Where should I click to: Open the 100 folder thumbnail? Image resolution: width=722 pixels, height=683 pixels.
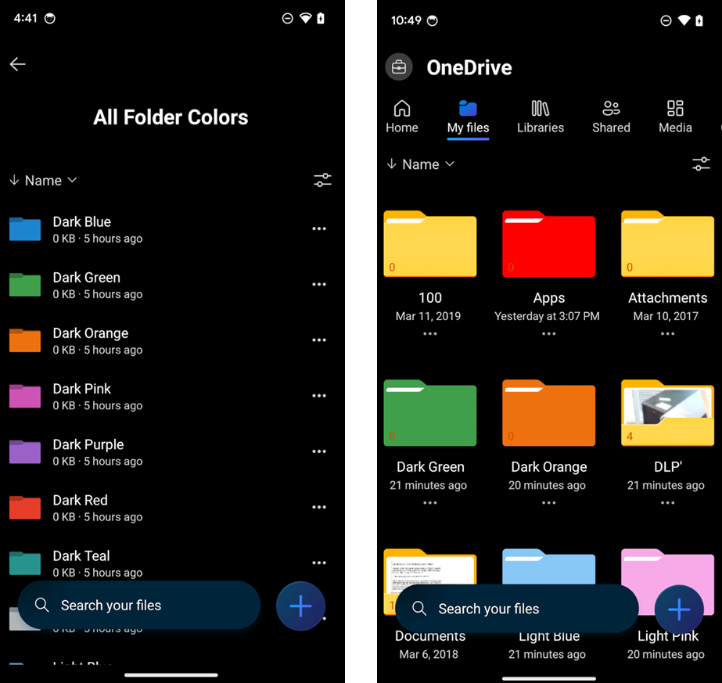coord(430,243)
